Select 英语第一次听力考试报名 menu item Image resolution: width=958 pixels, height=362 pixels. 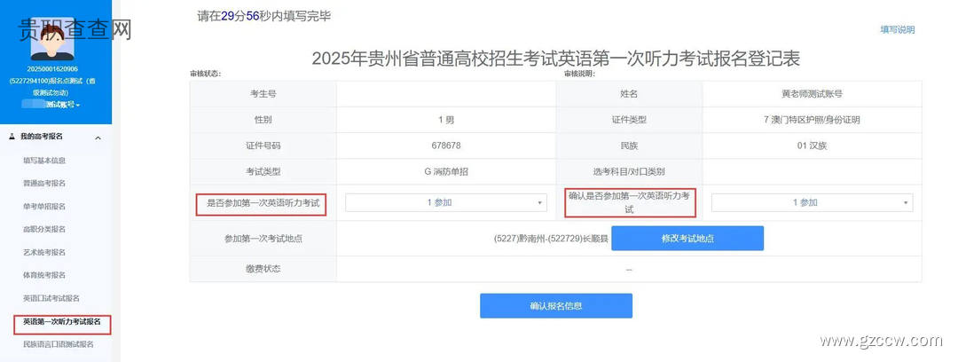click(x=62, y=322)
